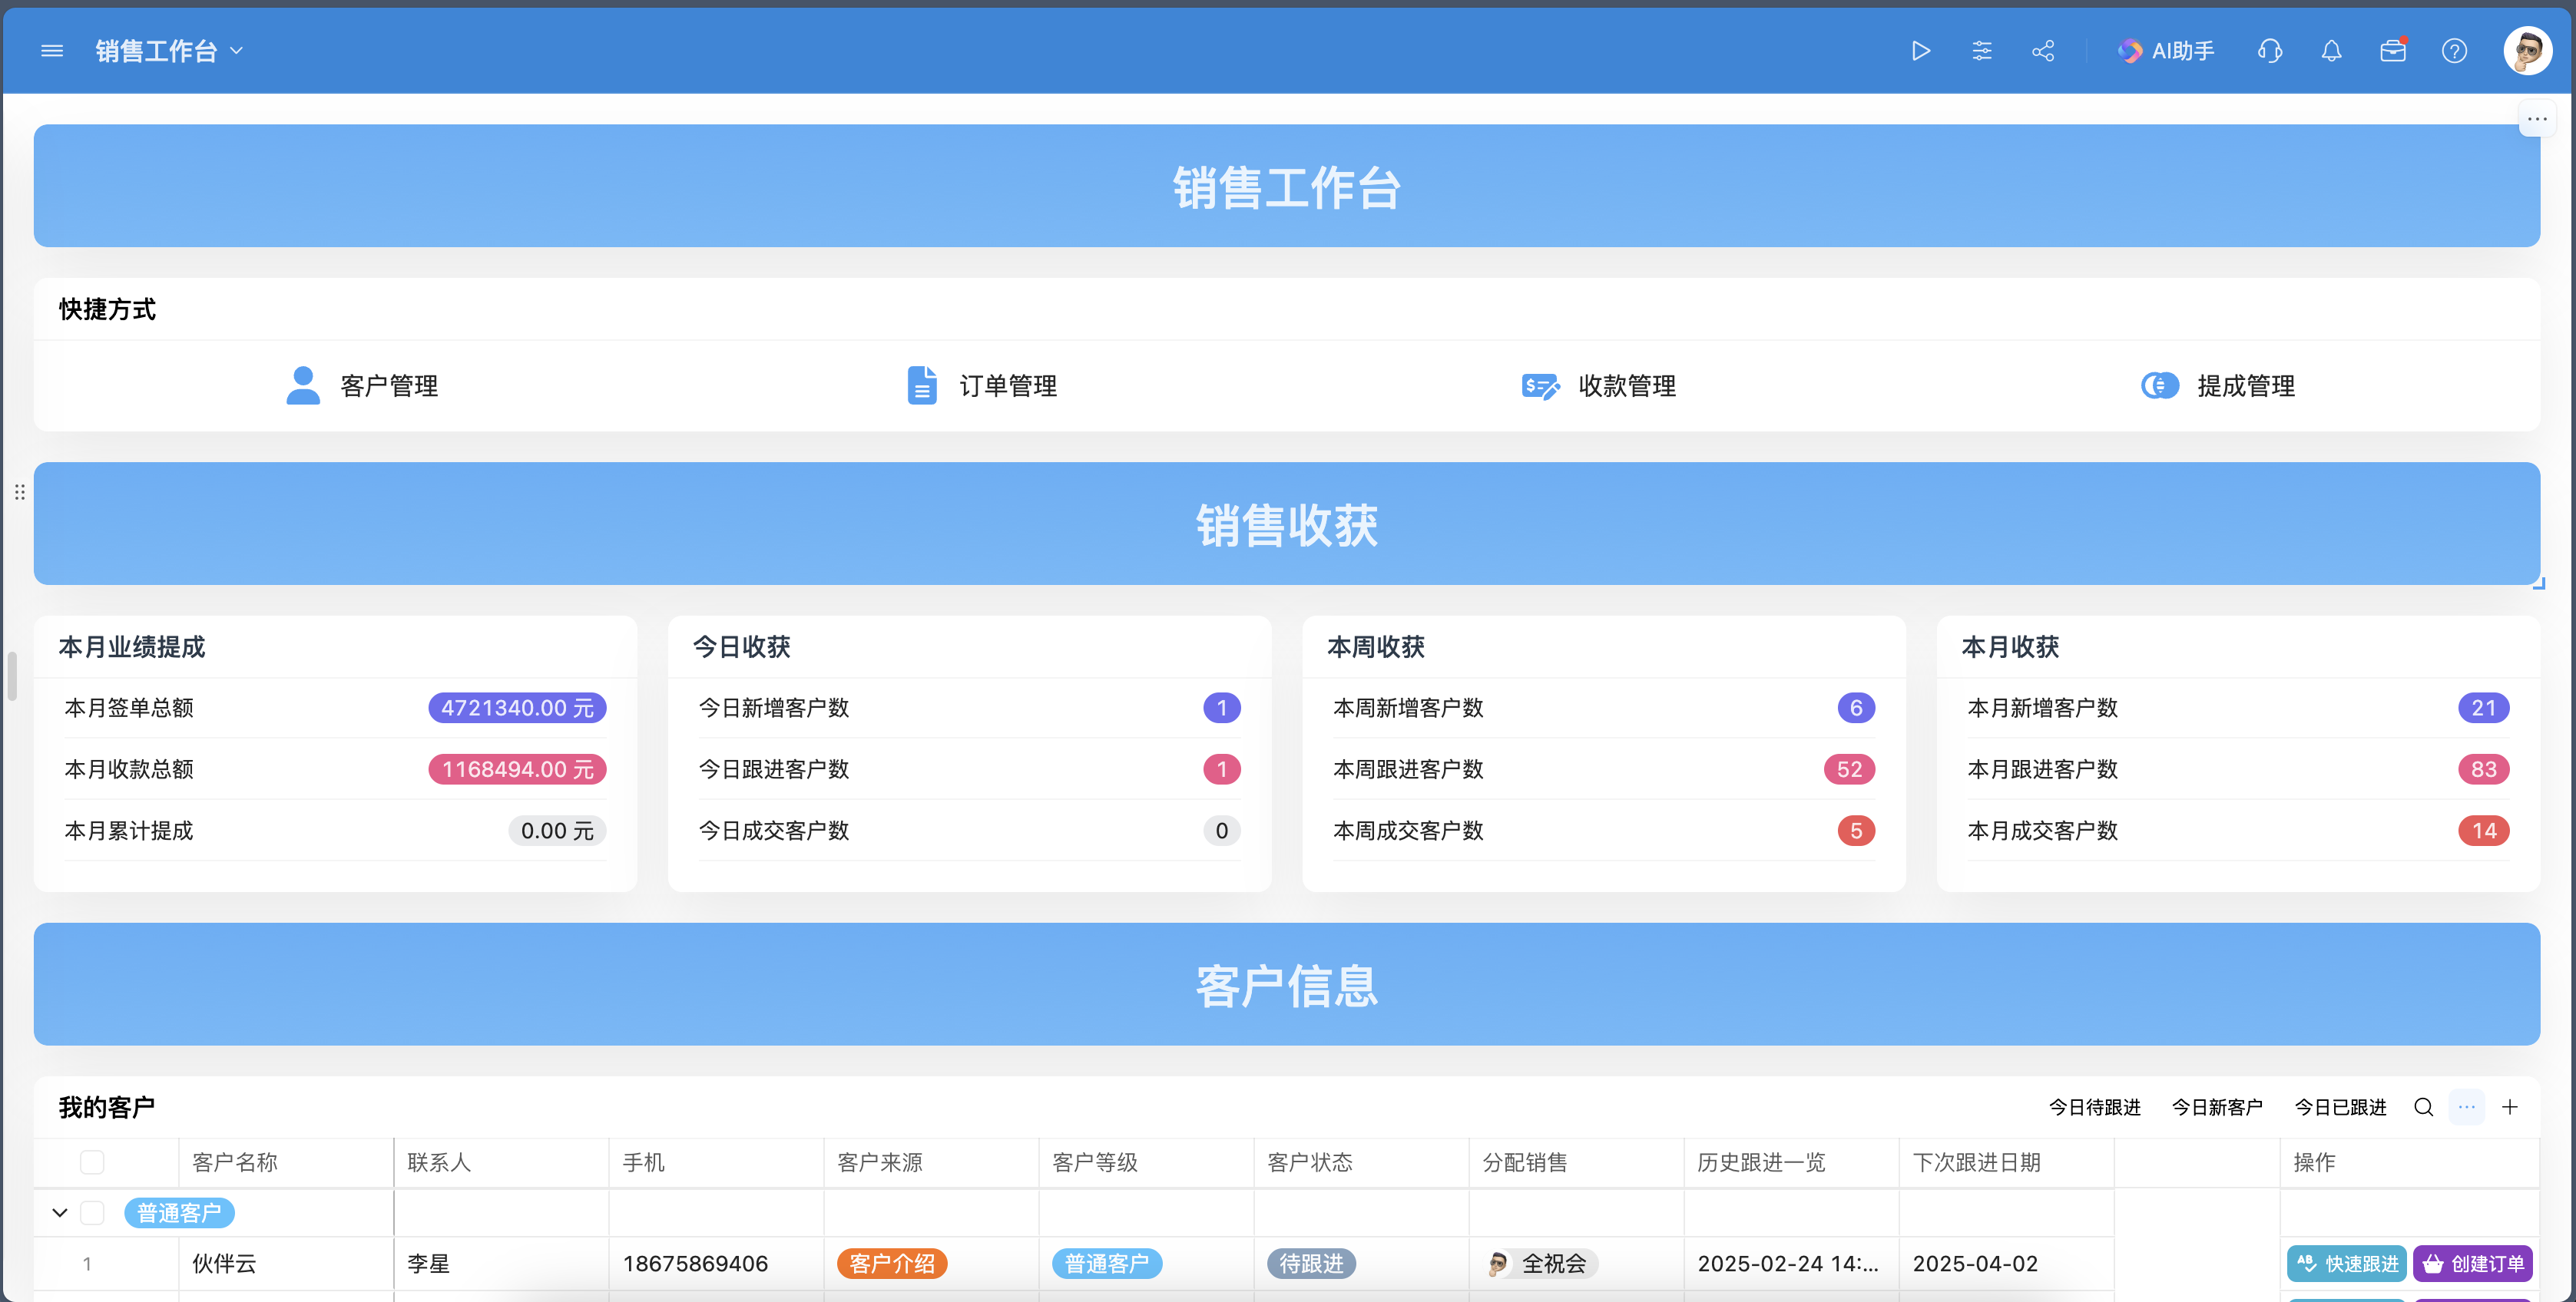Open the 订单管理 quick shortcut icon
Image resolution: width=2576 pixels, height=1302 pixels.
click(x=921, y=385)
